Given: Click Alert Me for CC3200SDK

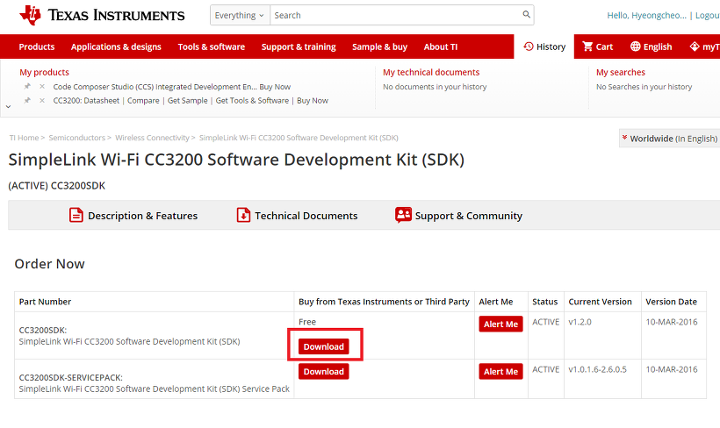Looking at the screenshot, I should pyautogui.click(x=500, y=324).
